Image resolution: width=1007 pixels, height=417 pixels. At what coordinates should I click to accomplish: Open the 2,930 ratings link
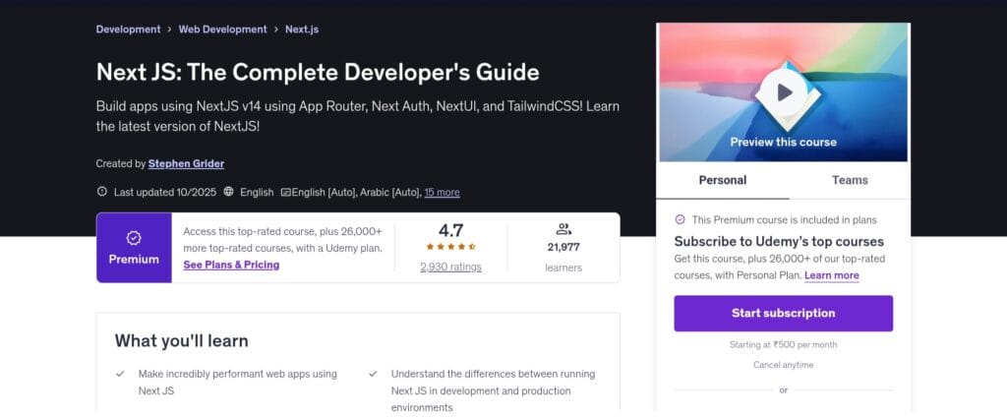450,267
